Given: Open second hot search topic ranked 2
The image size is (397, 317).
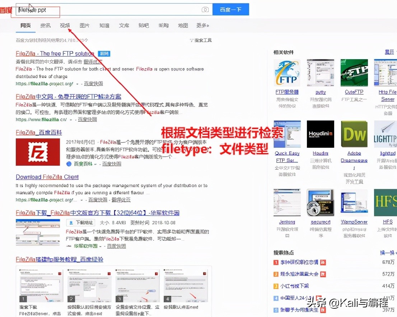Looking at the screenshot, I should (299, 274).
